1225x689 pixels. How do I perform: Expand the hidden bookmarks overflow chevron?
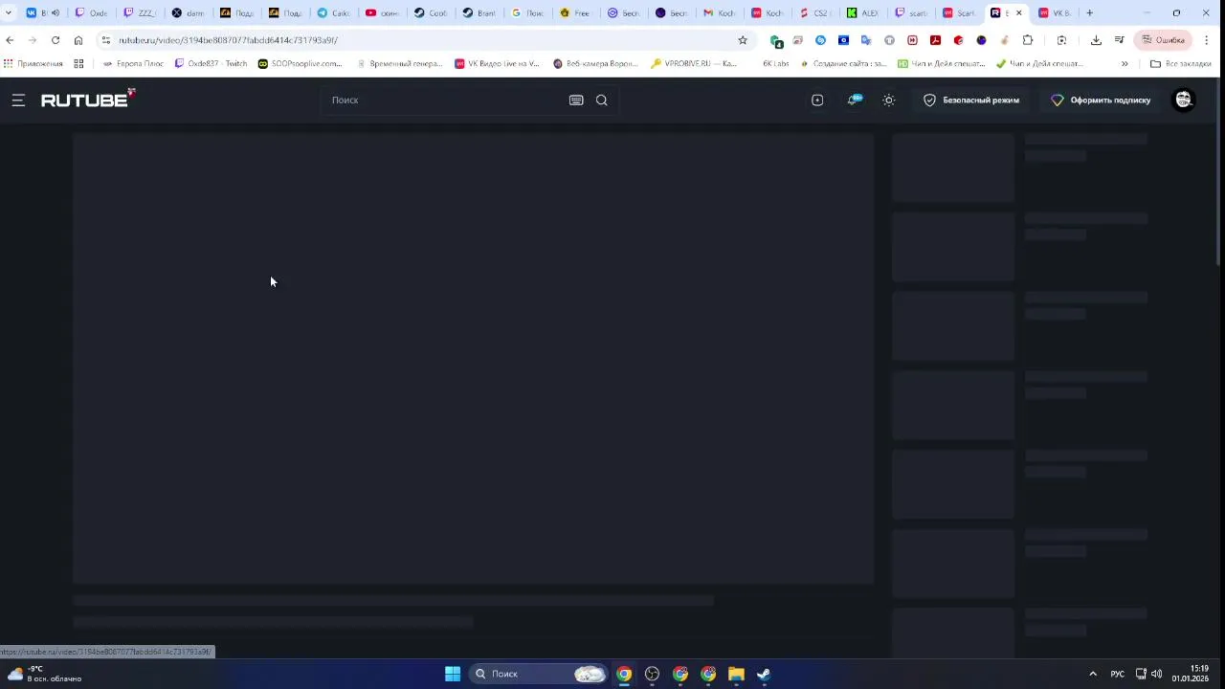click(1125, 63)
